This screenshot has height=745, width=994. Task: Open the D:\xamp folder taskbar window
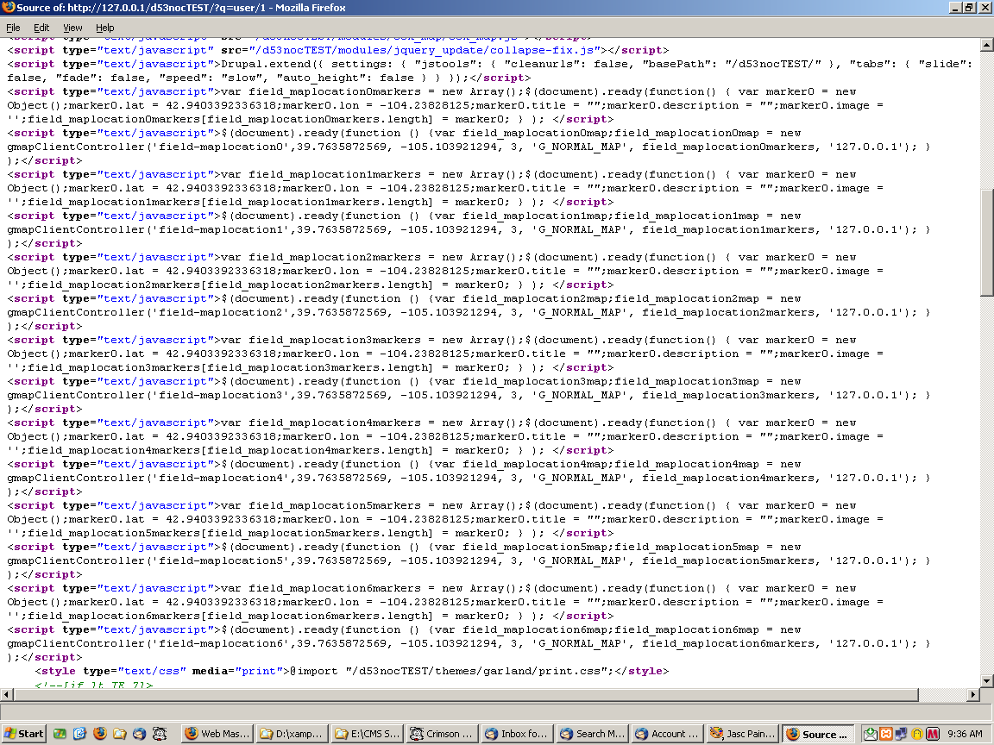[x=293, y=734]
